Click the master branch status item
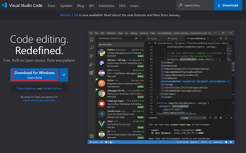The image size is (246, 153). coord(94,142)
